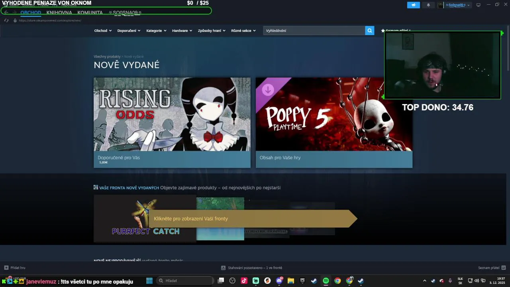Open the Windows Start menu
The width and height of the screenshot is (510, 287).
149,281
